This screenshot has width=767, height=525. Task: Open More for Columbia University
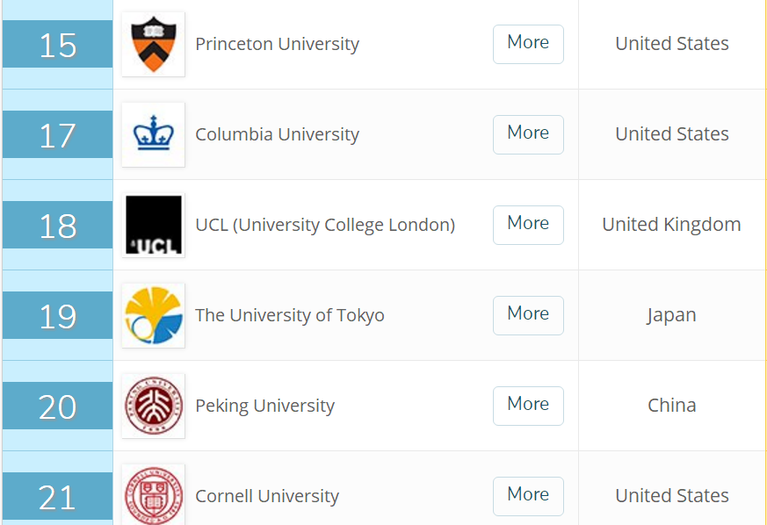pyautogui.click(x=528, y=134)
